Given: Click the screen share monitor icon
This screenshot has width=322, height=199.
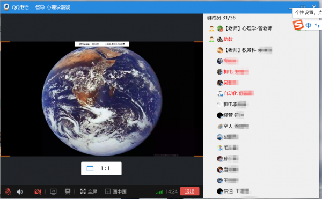Looking at the screenshot, I should [53, 191].
